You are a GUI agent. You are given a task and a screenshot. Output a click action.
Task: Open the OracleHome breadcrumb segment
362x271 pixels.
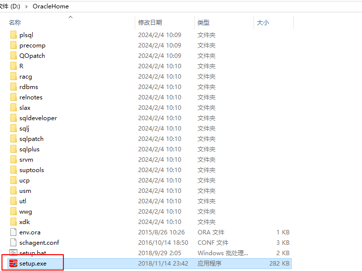pyautogui.click(x=51, y=6)
